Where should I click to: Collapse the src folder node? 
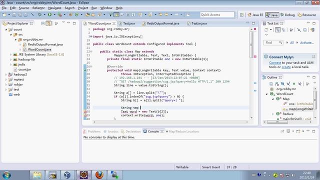click(x=11, y=34)
